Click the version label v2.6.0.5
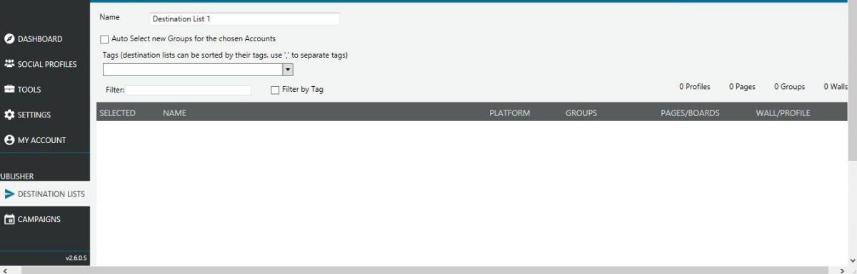 coord(76,258)
